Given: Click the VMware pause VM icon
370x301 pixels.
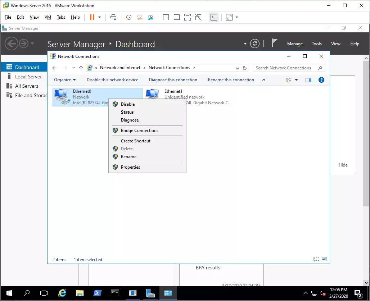Looking at the screenshot, I should tap(92, 17).
